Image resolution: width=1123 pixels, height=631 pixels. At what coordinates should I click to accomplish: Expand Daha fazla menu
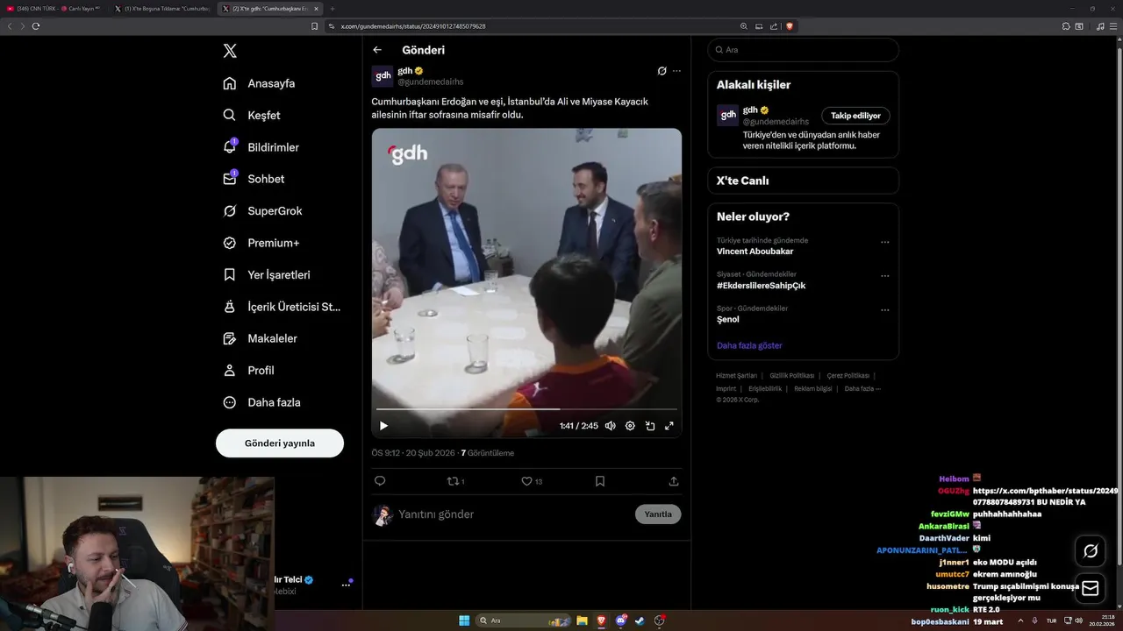coord(262,402)
